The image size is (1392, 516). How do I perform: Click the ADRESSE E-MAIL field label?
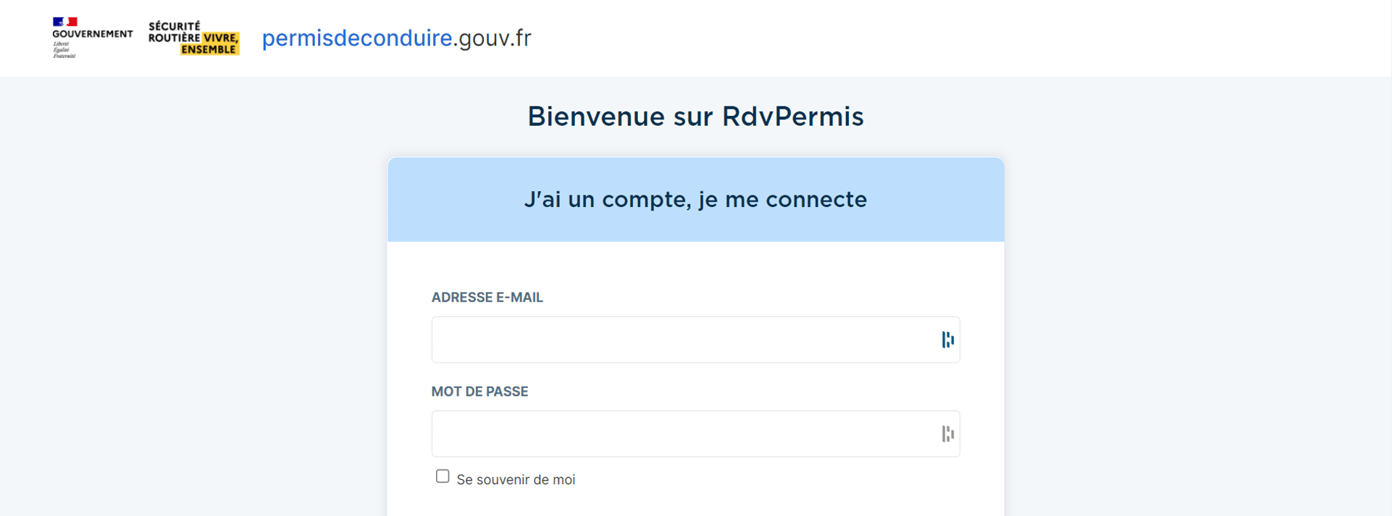487,297
